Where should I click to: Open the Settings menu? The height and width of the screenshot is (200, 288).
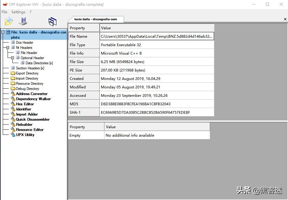click(x=18, y=12)
